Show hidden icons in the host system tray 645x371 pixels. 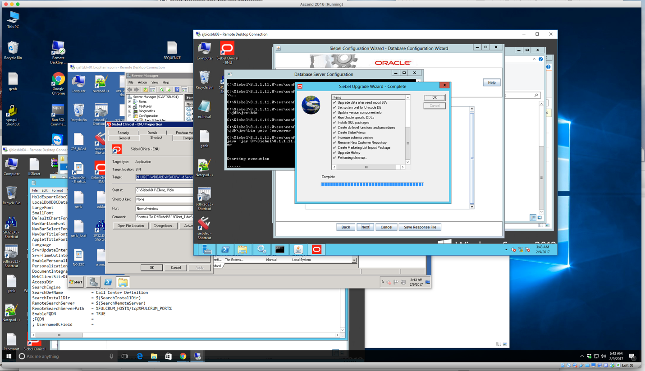pos(582,356)
